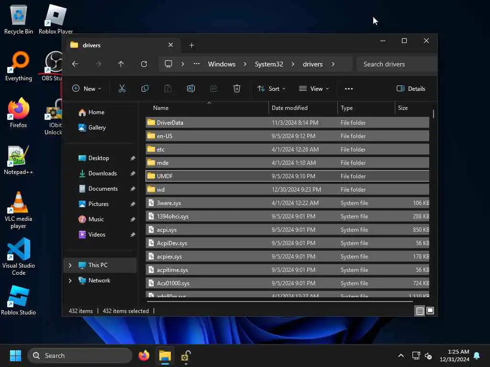Open the New dropdown menu
Viewport: 490px width, 367px height.
[x=87, y=88]
